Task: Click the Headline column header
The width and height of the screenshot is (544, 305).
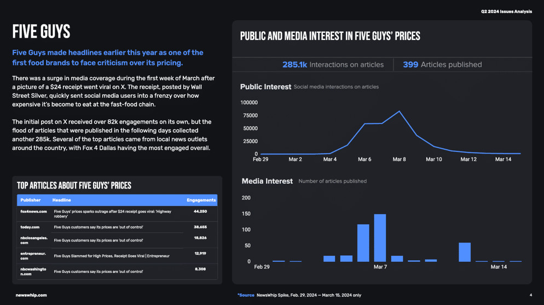Action: coord(61,200)
